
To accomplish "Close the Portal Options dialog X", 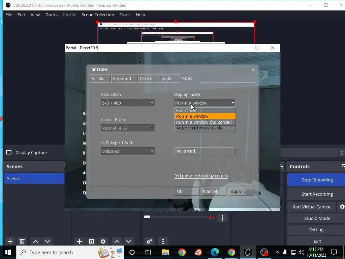I will (253, 70).
